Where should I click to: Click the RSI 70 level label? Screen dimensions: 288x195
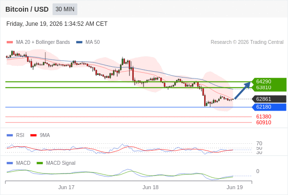(x=259, y=143)
